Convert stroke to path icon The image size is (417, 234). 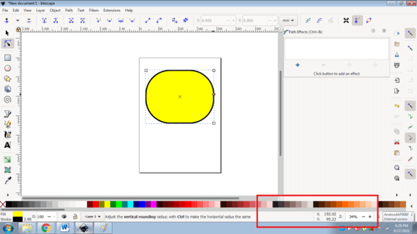185,20
